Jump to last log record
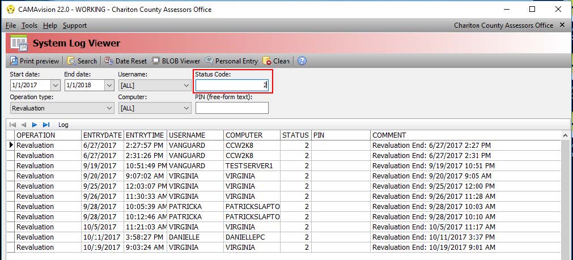The height and width of the screenshot is (260, 573). tap(46, 125)
